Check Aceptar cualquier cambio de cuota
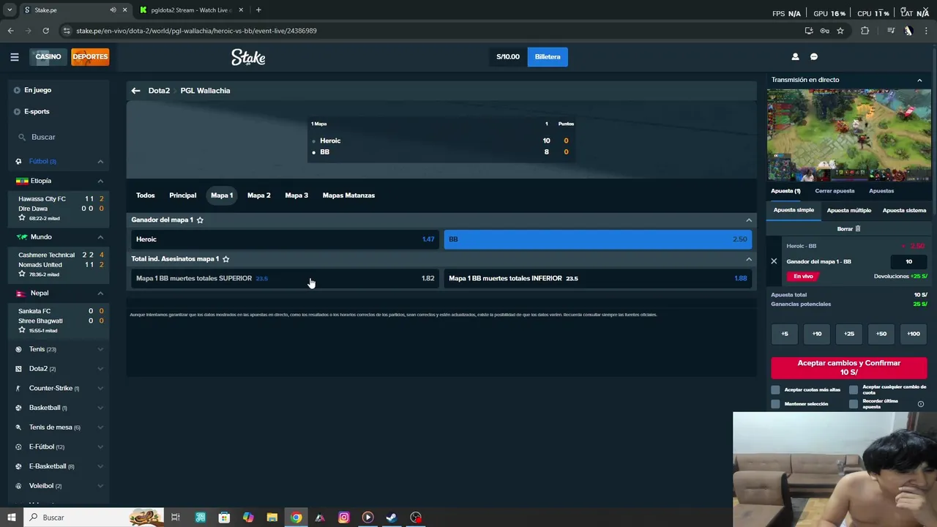Image resolution: width=937 pixels, height=527 pixels. [854, 390]
